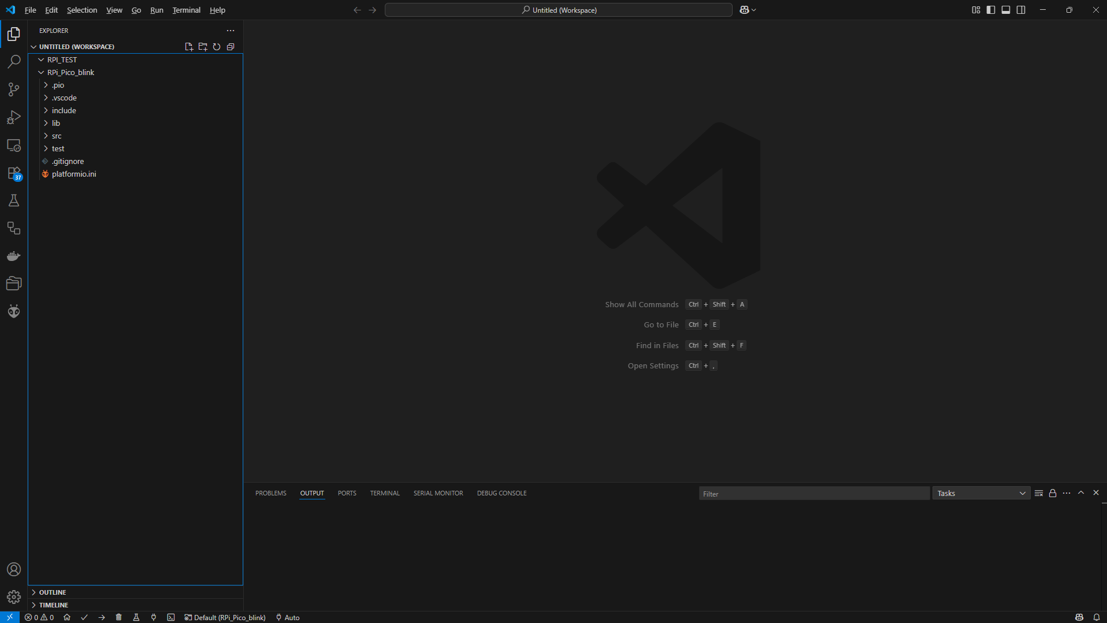Click Default (RPi_Pico_blink) environment switcher
Image resolution: width=1107 pixels, height=623 pixels.
(x=225, y=617)
